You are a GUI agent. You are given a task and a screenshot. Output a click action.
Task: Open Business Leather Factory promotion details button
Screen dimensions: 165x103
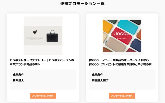point(43,96)
